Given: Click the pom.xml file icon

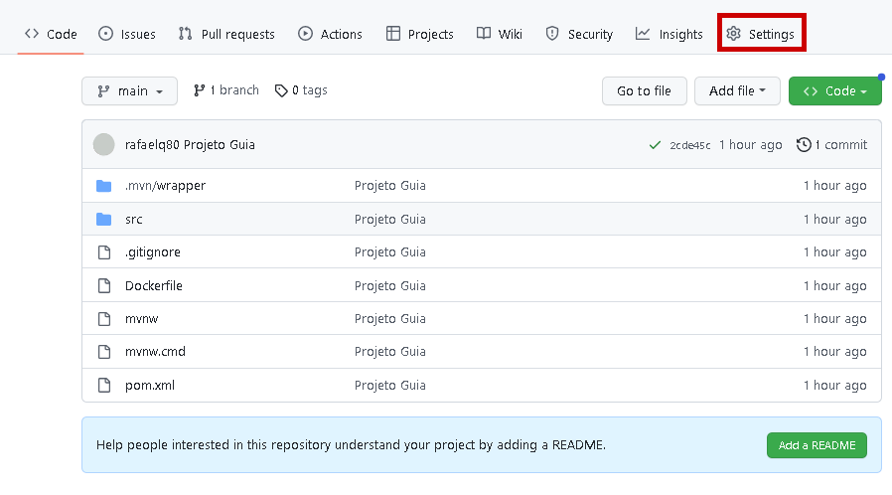Looking at the screenshot, I should pyautogui.click(x=104, y=385).
